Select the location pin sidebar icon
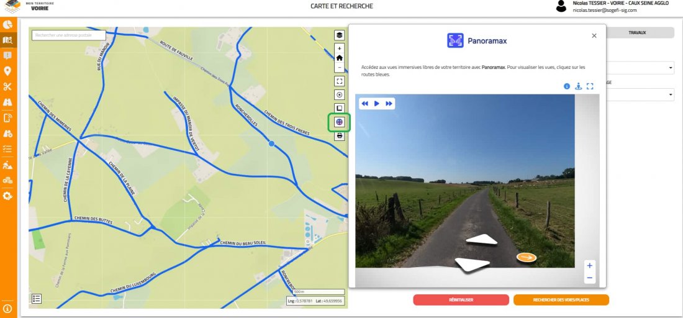683x318 pixels. 7,71
